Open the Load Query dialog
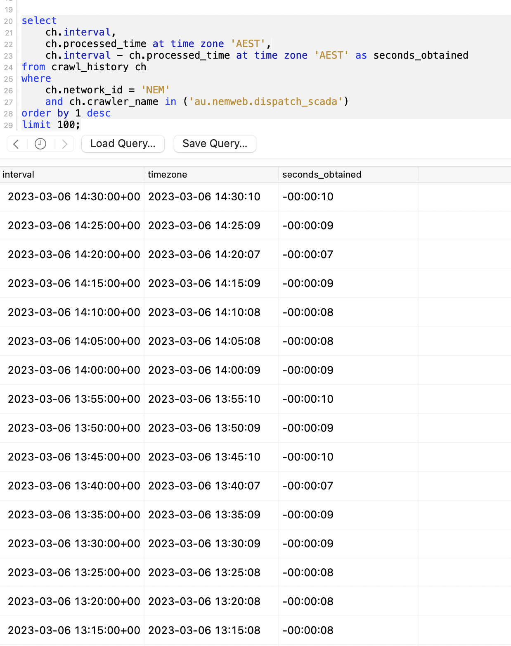 [123, 144]
